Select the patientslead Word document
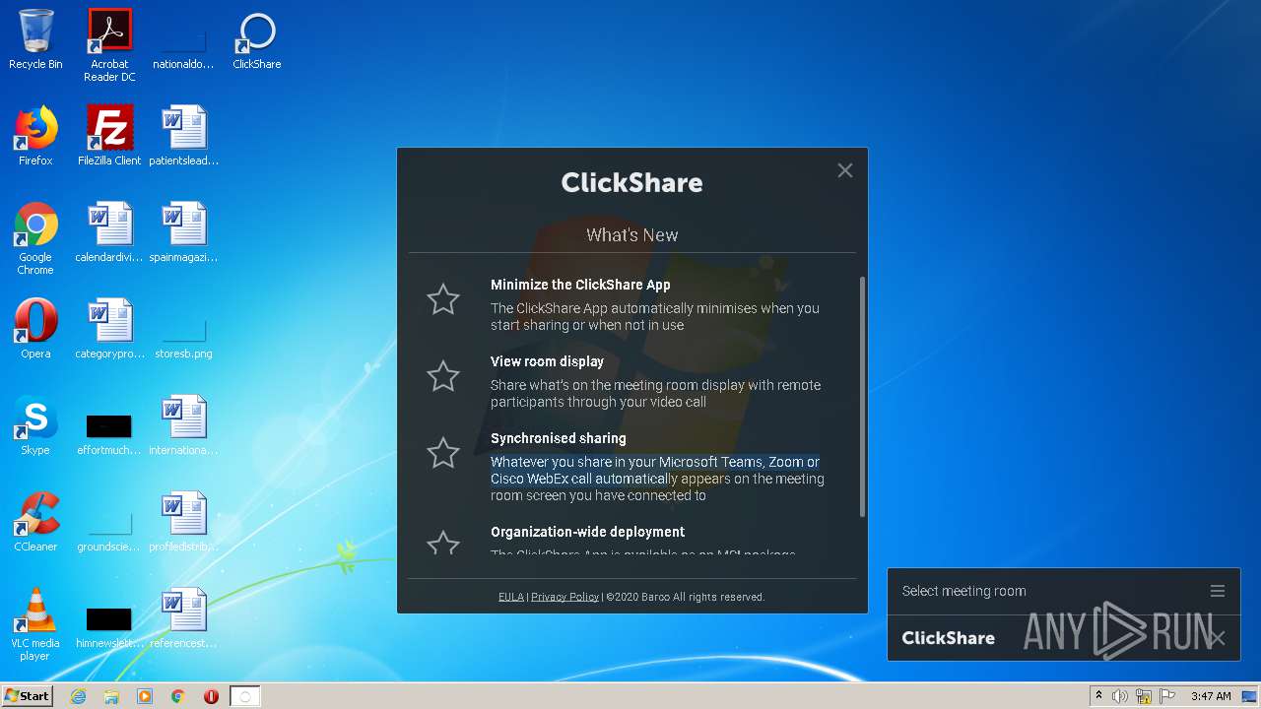The height and width of the screenshot is (709, 1261). 183,137
